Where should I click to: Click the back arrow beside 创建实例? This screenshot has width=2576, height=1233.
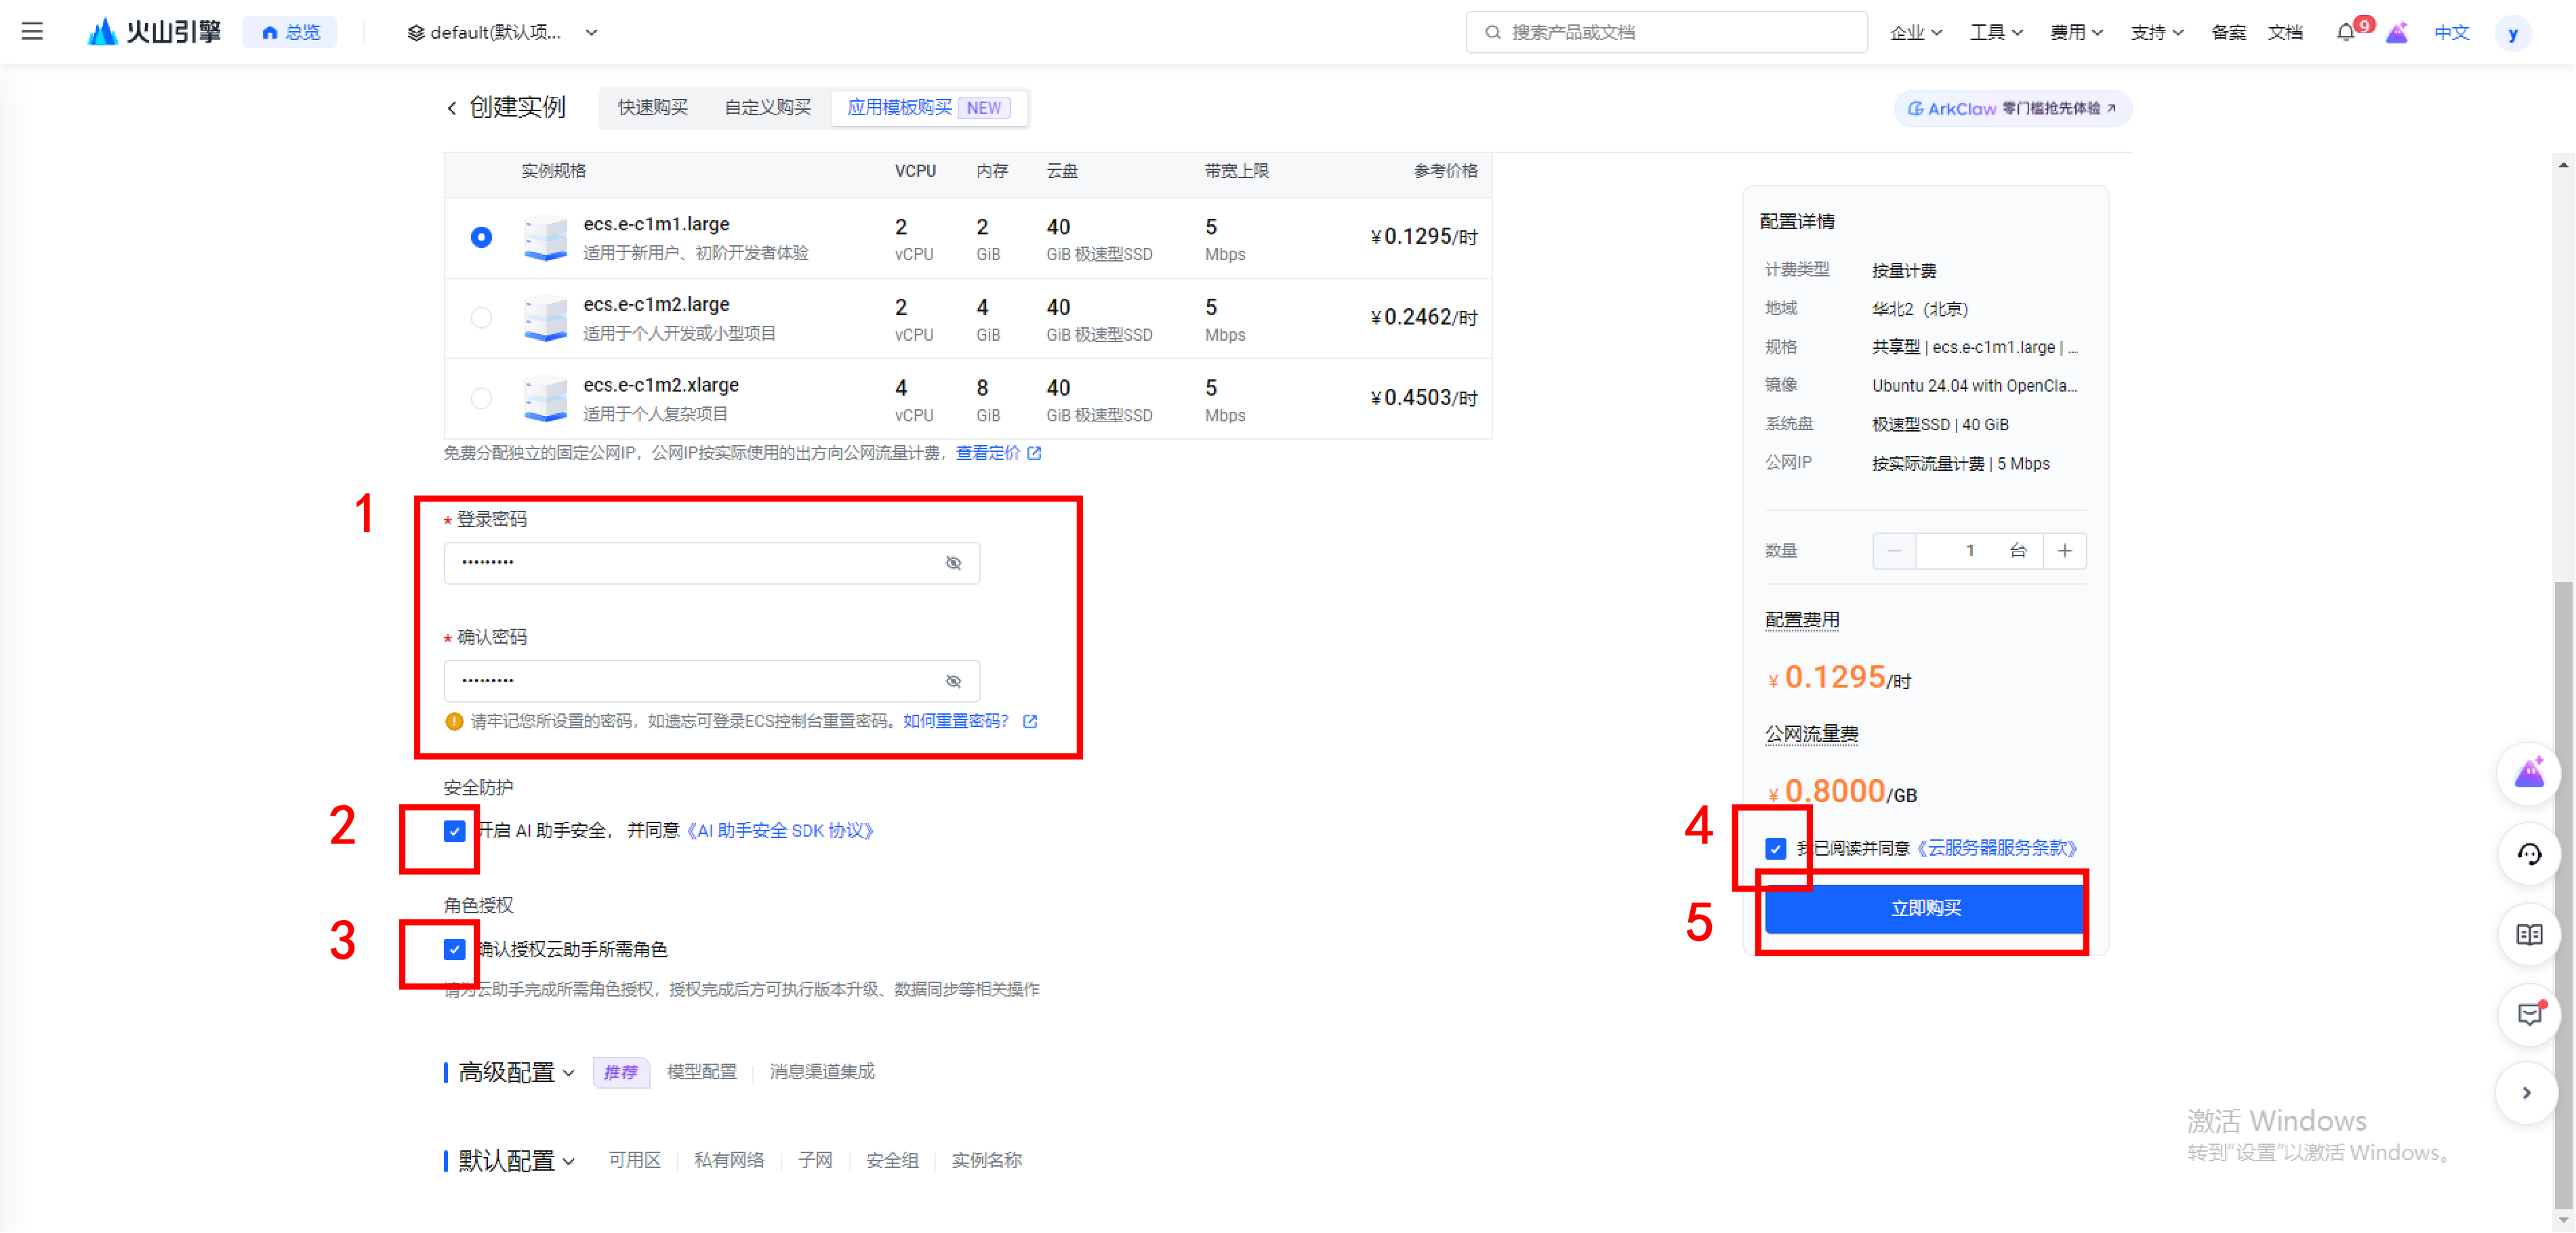click(x=452, y=108)
